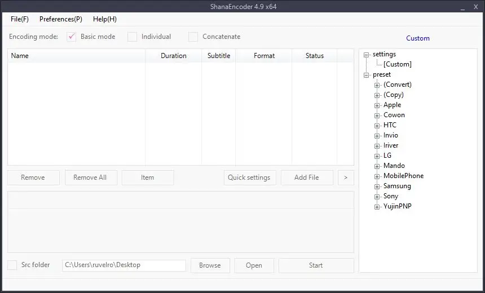Click the Format column header
The image size is (485, 293).
pos(264,56)
